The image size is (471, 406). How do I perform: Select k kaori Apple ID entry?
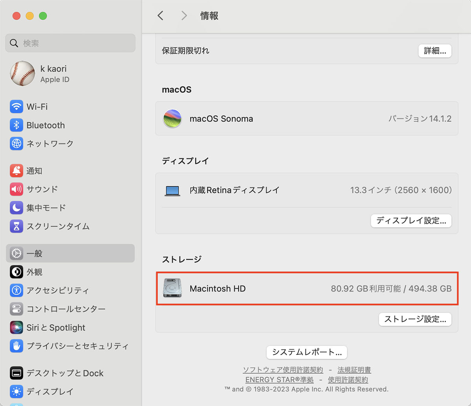tap(70, 73)
